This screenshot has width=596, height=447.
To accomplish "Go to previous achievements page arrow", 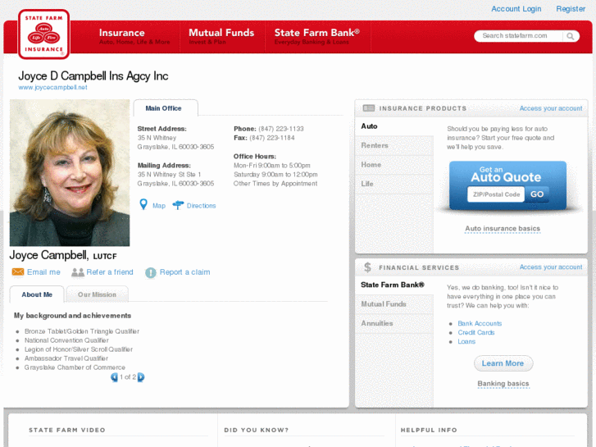I will 114,377.
